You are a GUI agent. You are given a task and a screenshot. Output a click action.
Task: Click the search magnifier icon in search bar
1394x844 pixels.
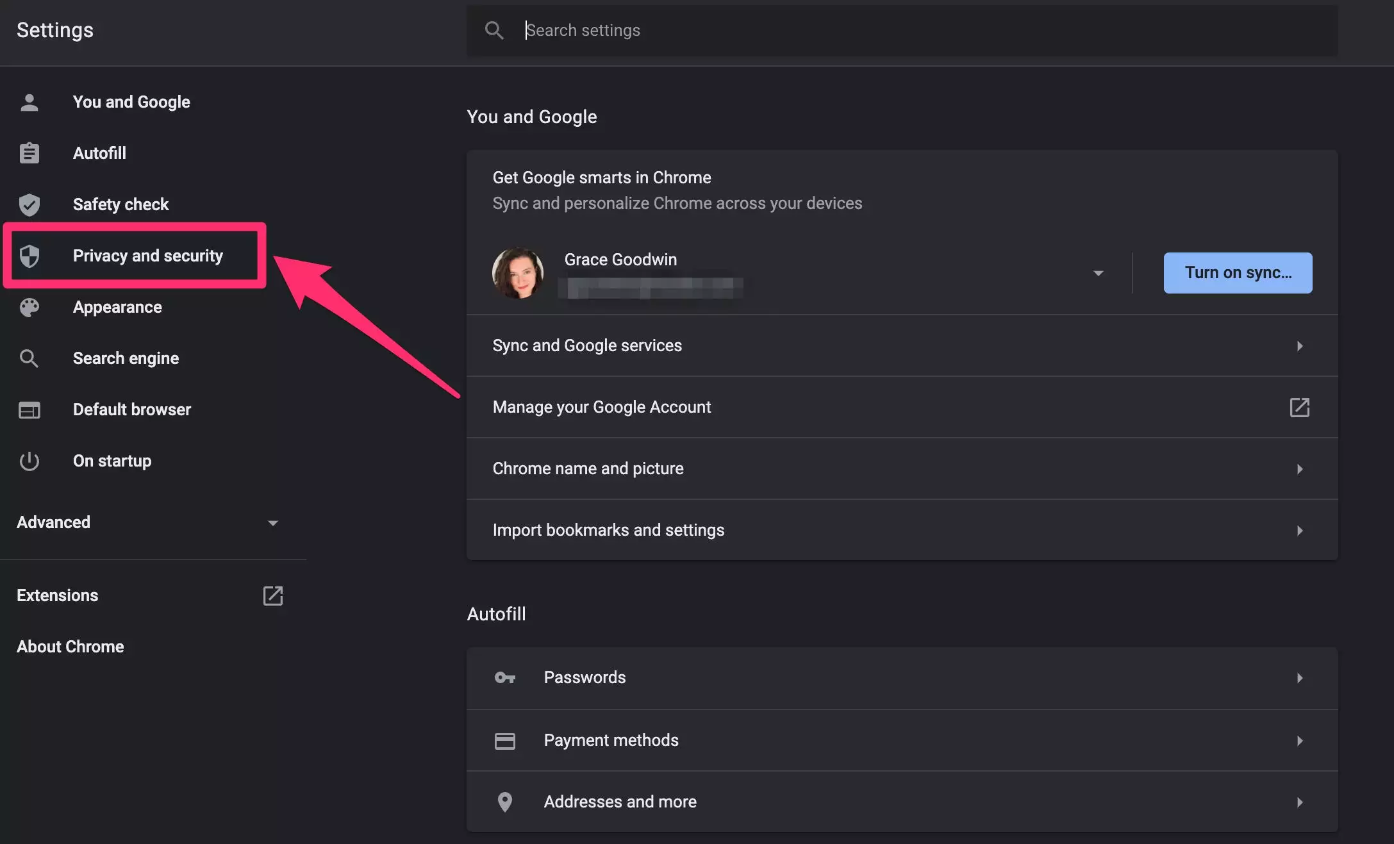(x=494, y=30)
